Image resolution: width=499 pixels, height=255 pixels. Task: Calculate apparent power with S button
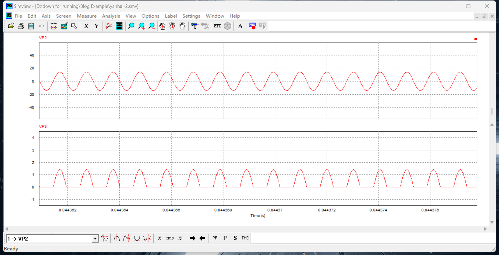pos(235,238)
